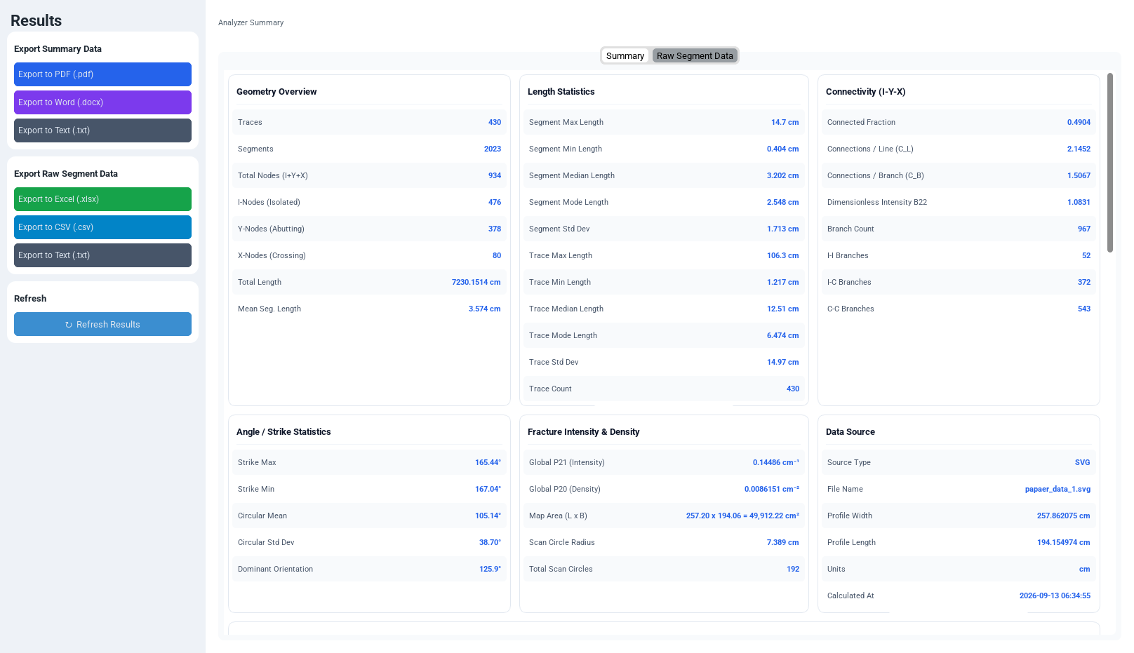Select the Trace Std Dev value 14.97 cm
1134x653 pixels.
tap(783, 362)
